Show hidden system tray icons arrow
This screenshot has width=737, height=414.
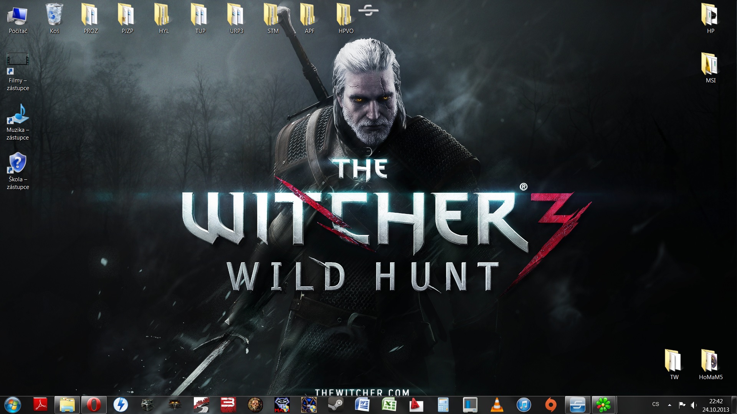click(x=669, y=405)
